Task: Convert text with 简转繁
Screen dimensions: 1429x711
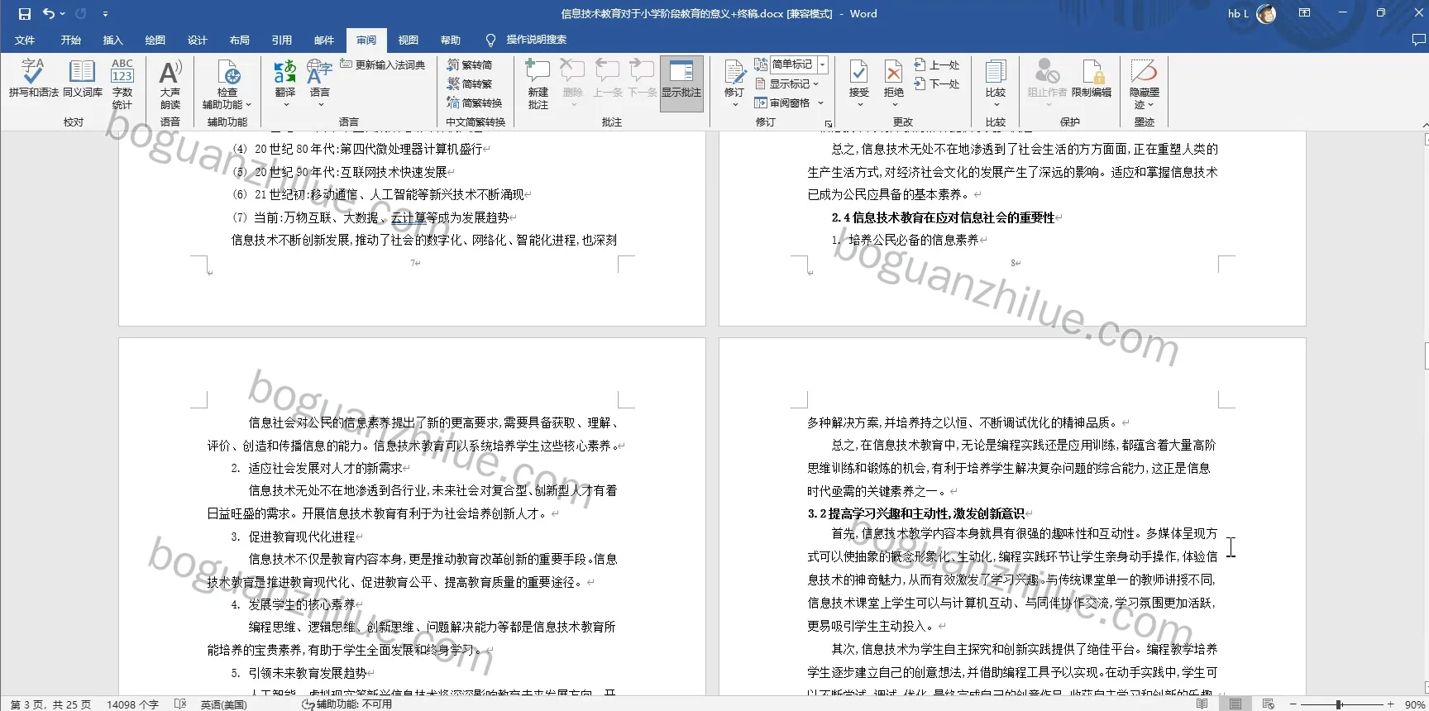Action: pos(470,84)
